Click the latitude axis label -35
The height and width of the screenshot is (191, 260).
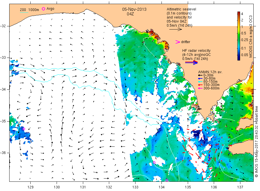[x=3, y=121]
